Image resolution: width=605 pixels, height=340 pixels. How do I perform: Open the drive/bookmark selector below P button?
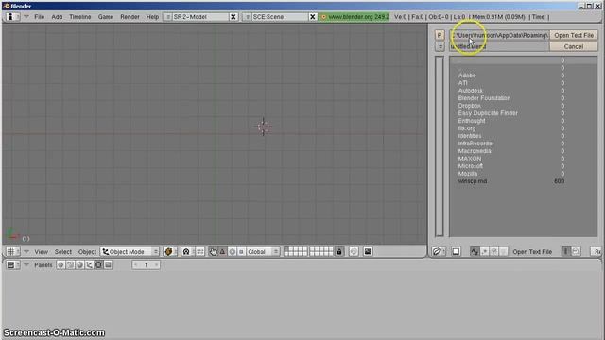440,46
